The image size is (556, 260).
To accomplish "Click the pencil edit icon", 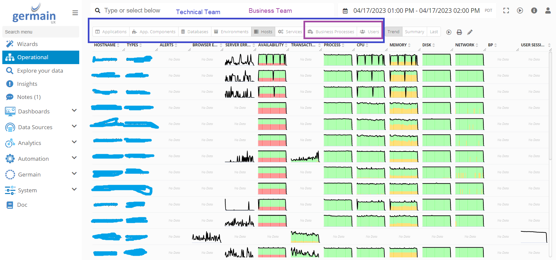I will click(470, 32).
